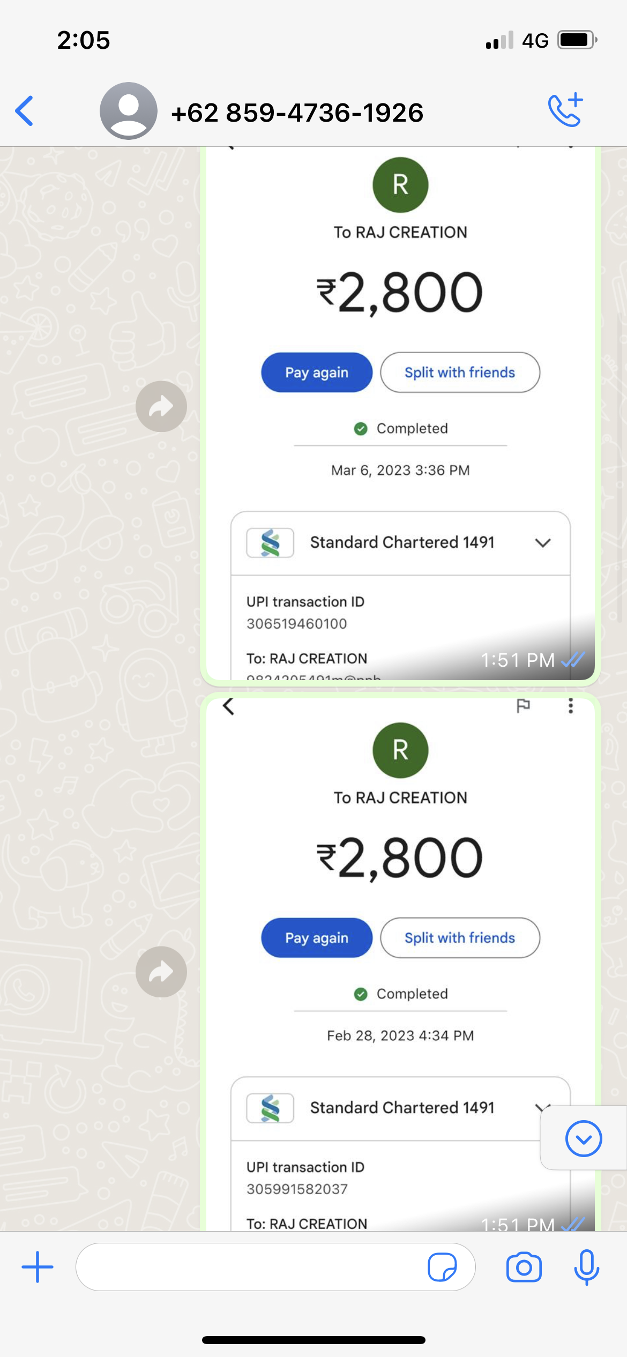Open the camera from the chat bar
627x1357 pixels.
(524, 1267)
